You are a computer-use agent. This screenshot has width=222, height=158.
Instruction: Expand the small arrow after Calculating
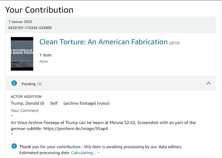pos(99,153)
